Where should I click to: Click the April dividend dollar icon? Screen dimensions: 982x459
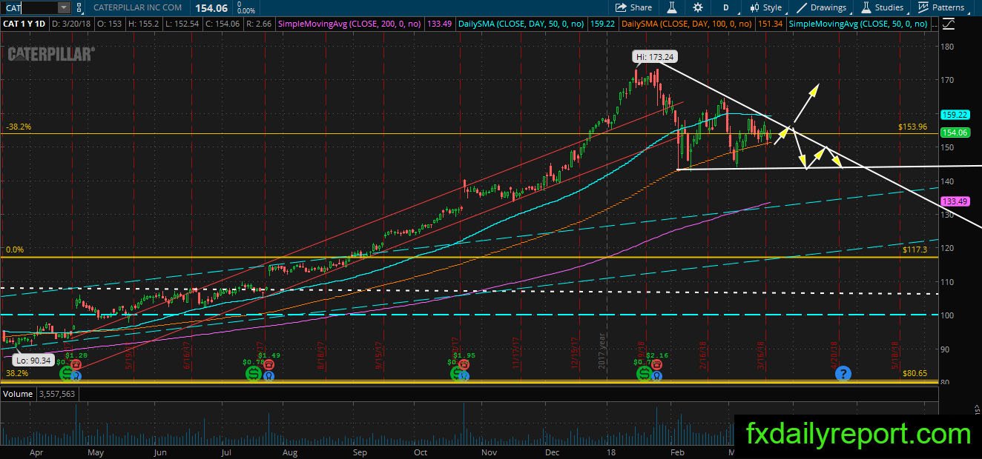[x=67, y=374]
